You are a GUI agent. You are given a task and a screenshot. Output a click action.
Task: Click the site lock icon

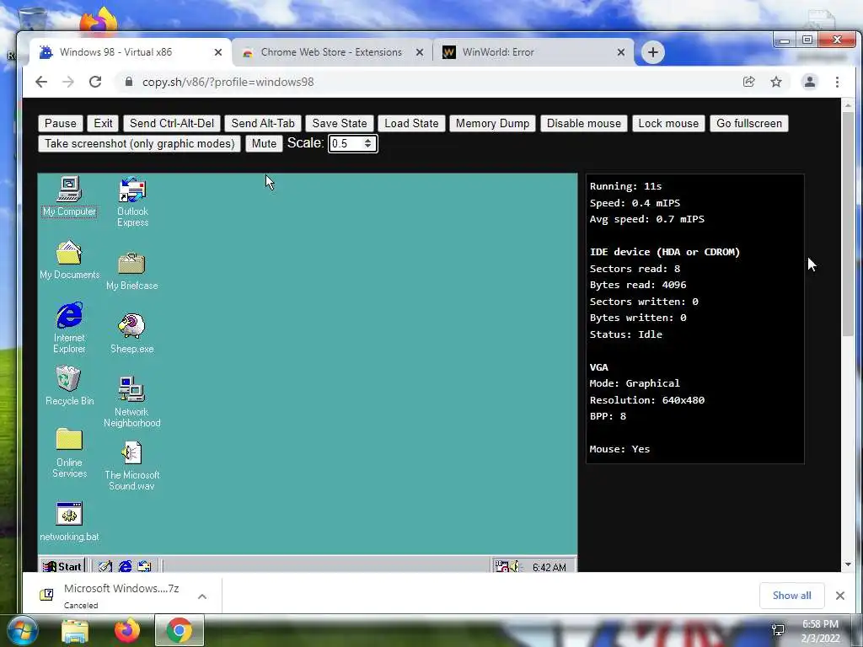coord(129,82)
